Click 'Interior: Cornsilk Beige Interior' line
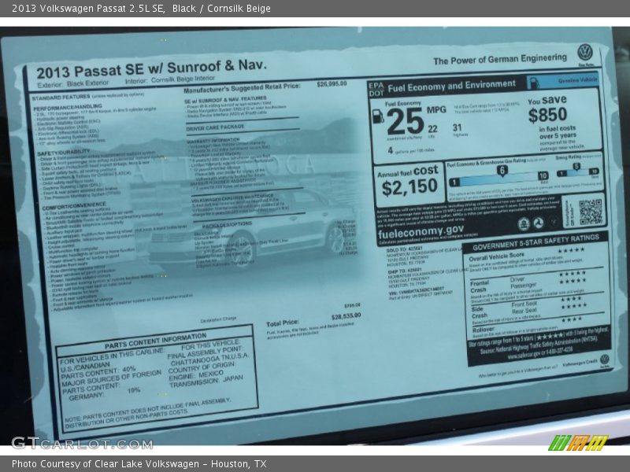 click(x=170, y=79)
